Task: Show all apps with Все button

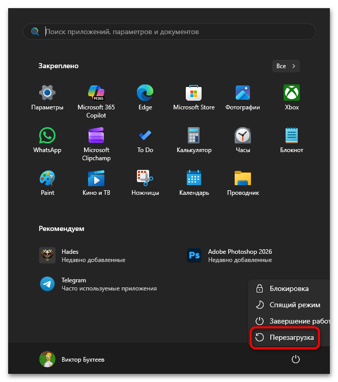Action: click(x=286, y=66)
